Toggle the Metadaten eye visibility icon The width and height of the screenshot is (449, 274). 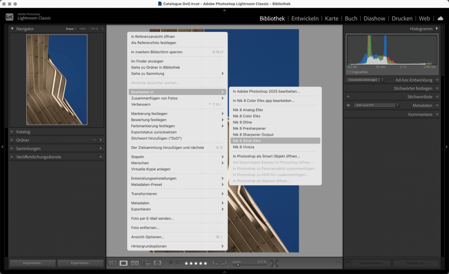click(x=348, y=105)
